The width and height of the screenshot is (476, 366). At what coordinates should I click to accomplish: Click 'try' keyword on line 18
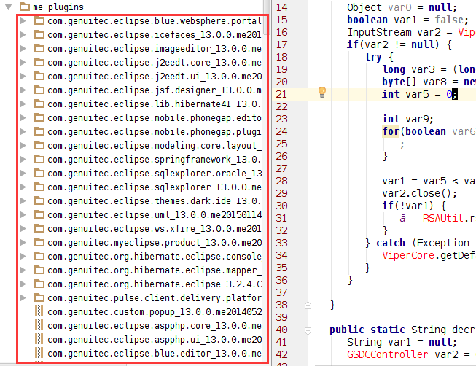[373, 57]
